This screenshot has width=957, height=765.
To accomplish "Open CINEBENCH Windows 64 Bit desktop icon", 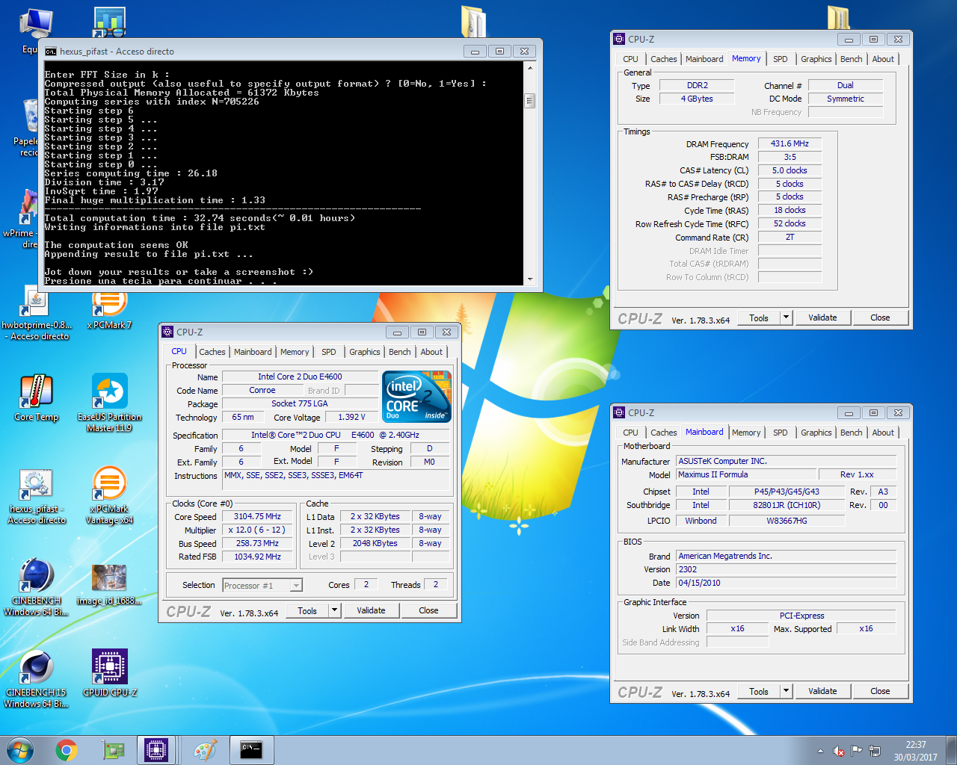I will coord(36,587).
